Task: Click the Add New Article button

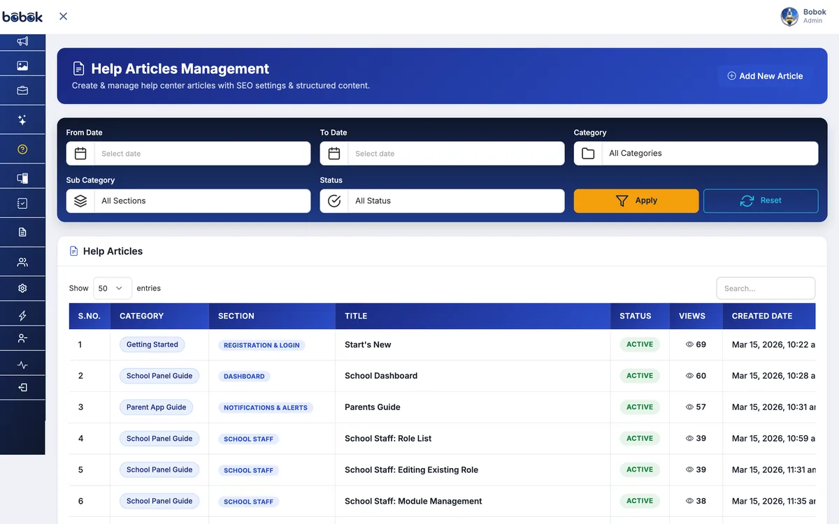Action: pos(765,76)
